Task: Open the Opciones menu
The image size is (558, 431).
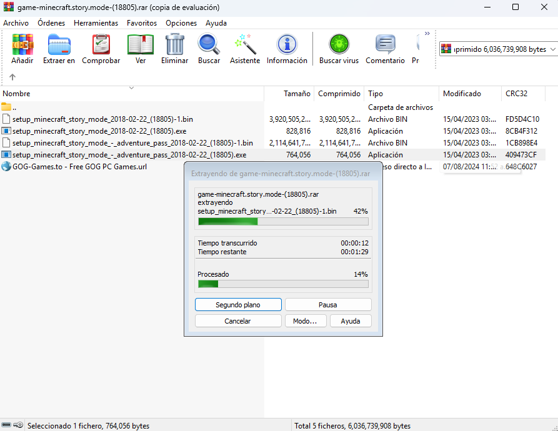Action: 181,22
